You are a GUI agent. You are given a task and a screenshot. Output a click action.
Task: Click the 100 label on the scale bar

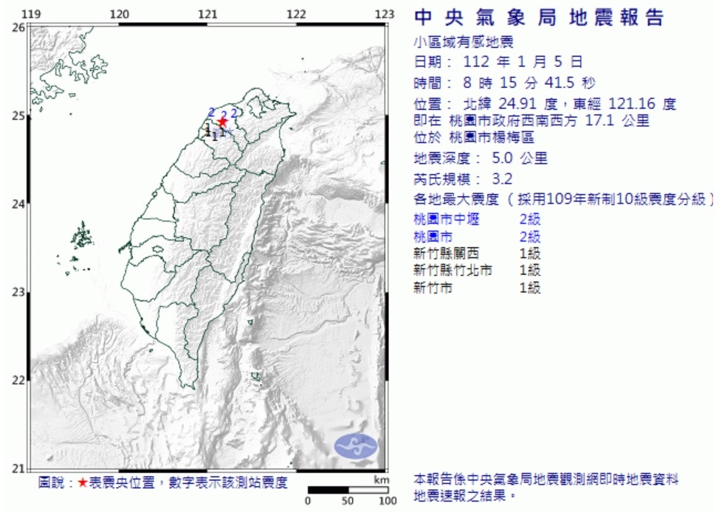click(388, 500)
